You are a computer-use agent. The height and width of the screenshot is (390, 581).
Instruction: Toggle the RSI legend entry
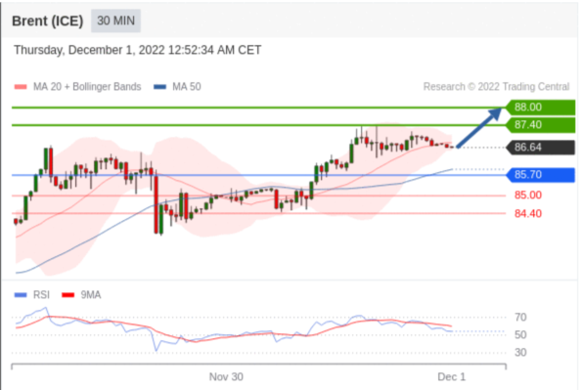(x=32, y=295)
